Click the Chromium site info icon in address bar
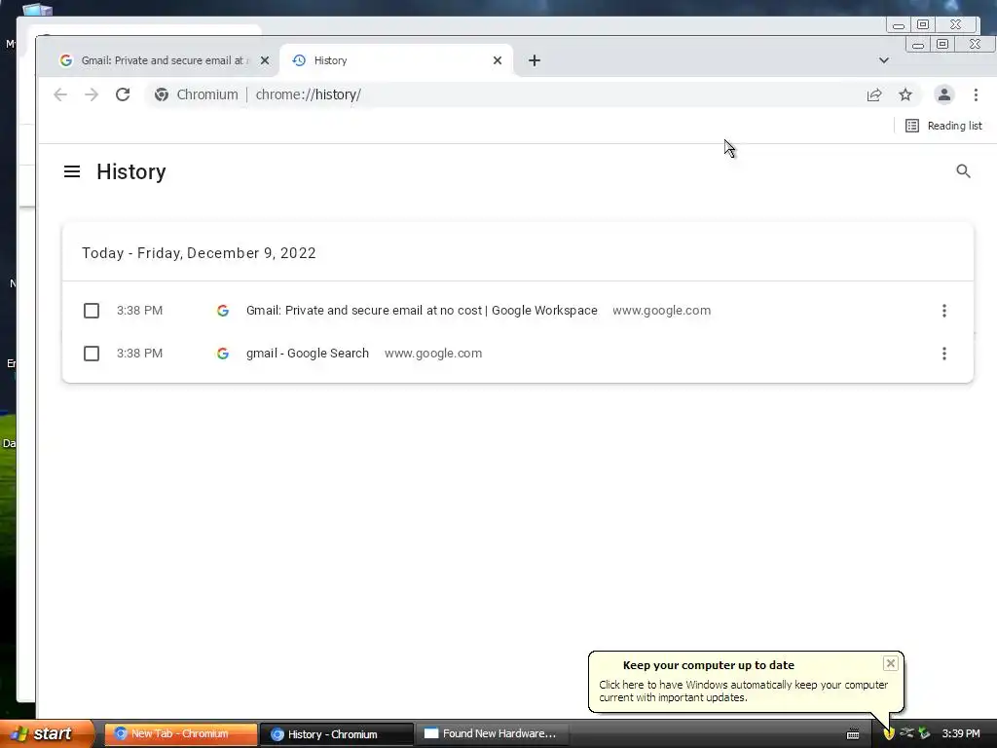997x748 pixels. tap(162, 94)
